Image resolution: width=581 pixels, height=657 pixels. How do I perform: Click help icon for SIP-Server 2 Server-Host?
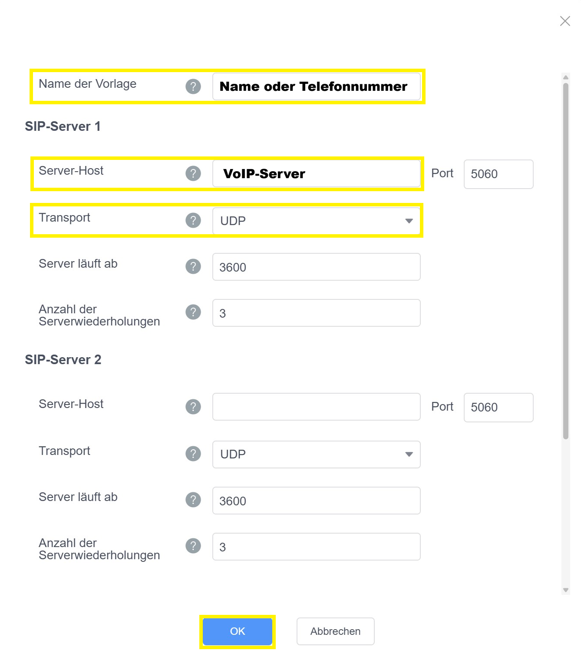click(193, 407)
